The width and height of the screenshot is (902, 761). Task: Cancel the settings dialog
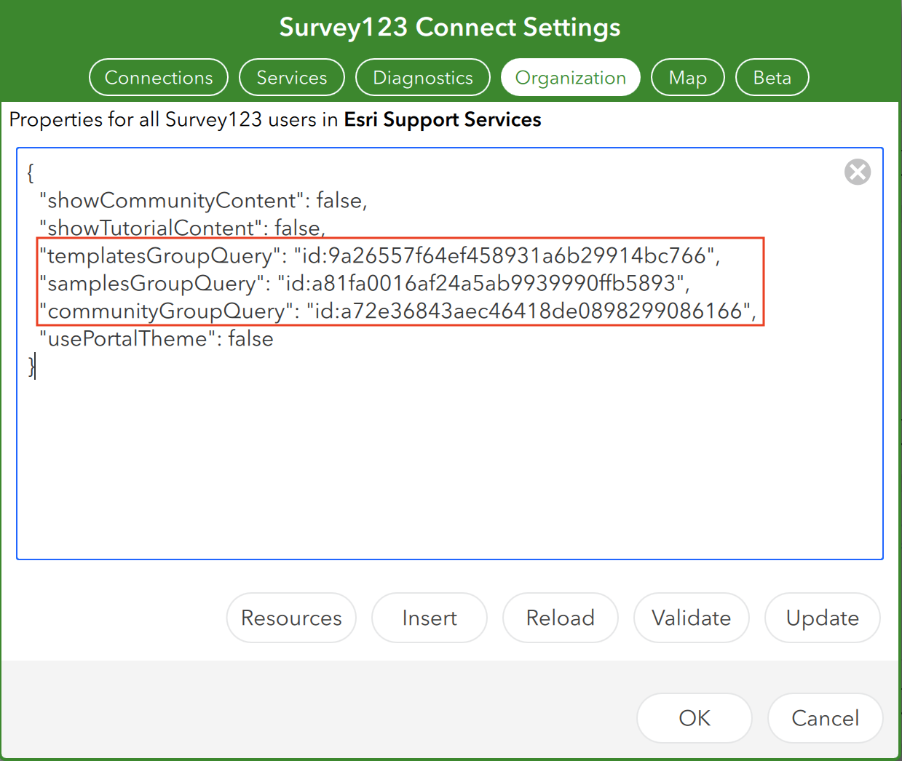click(x=826, y=718)
